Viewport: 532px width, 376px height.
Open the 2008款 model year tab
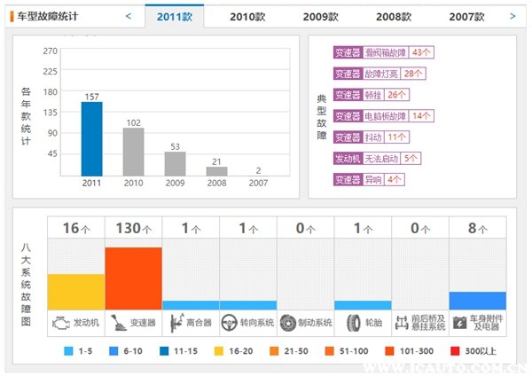point(393,16)
